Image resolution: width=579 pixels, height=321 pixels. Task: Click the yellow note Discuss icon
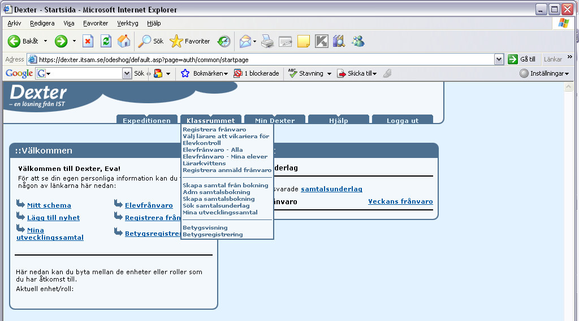point(303,41)
